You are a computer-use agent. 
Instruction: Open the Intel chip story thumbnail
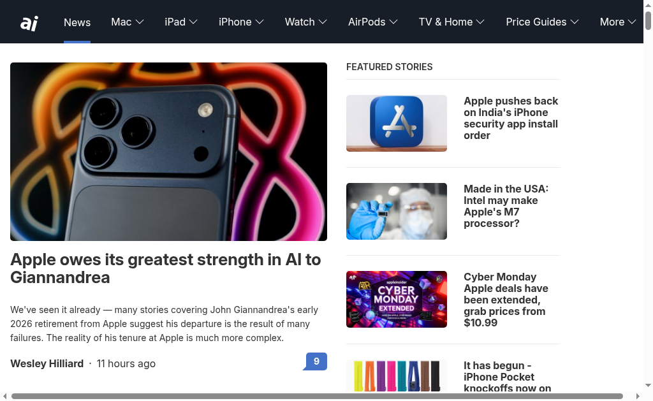pyautogui.click(x=397, y=211)
